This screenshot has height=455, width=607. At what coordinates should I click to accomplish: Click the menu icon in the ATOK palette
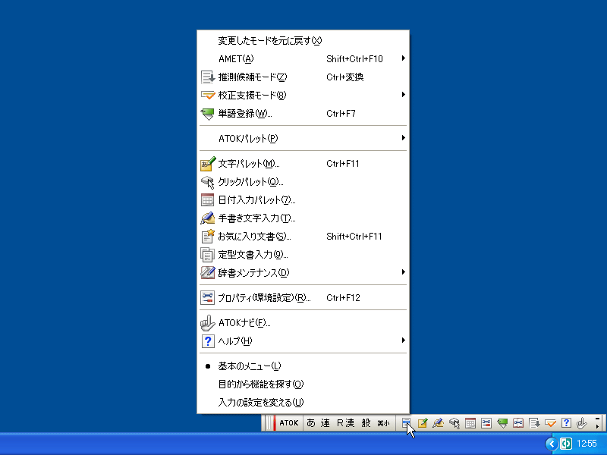[x=406, y=423]
